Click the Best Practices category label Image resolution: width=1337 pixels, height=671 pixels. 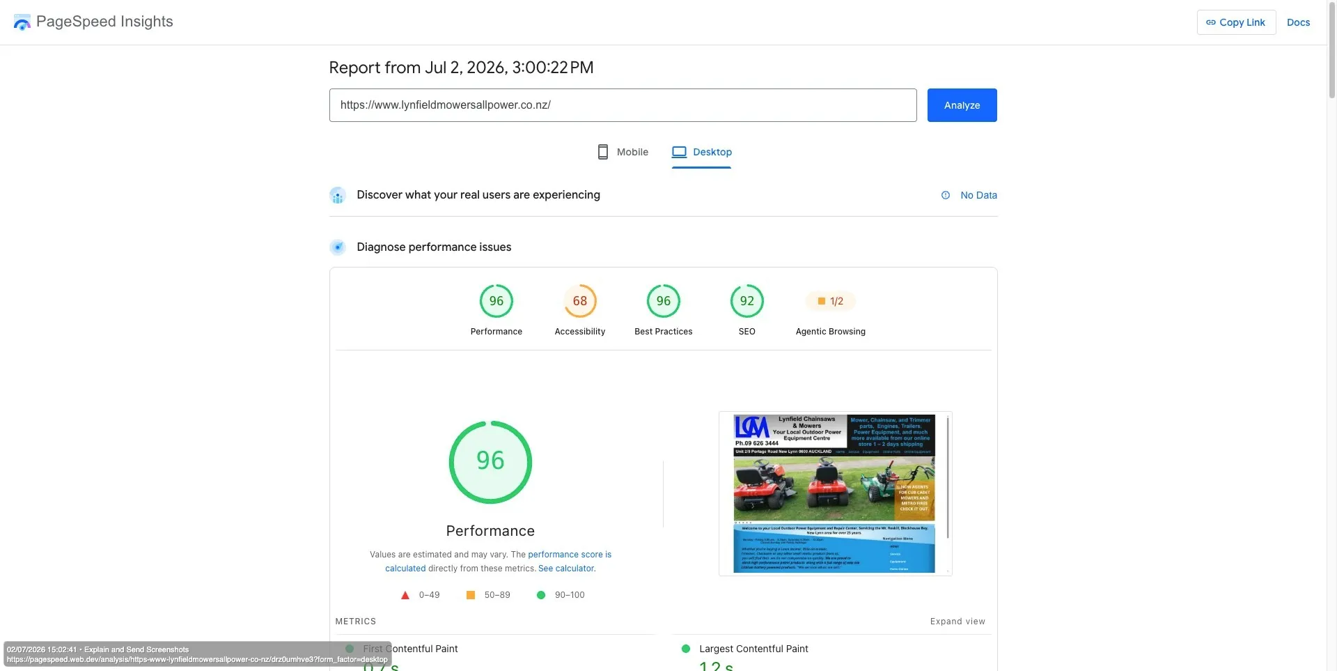pyautogui.click(x=663, y=332)
